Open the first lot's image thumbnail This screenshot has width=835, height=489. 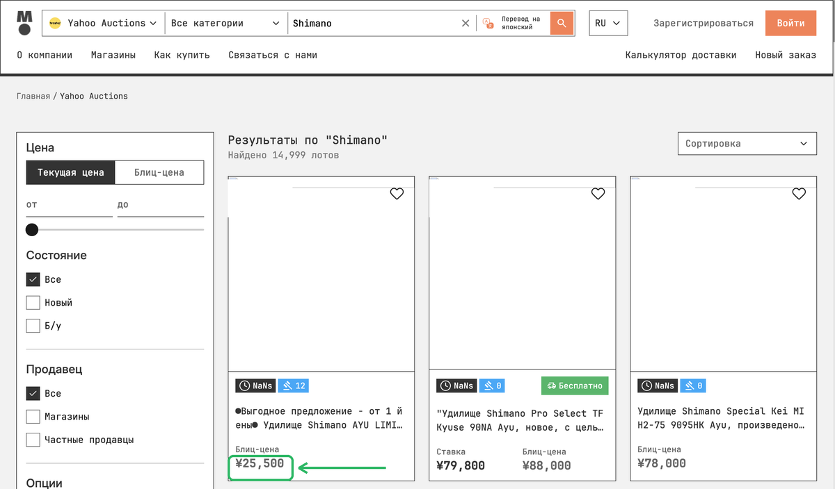(x=321, y=274)
